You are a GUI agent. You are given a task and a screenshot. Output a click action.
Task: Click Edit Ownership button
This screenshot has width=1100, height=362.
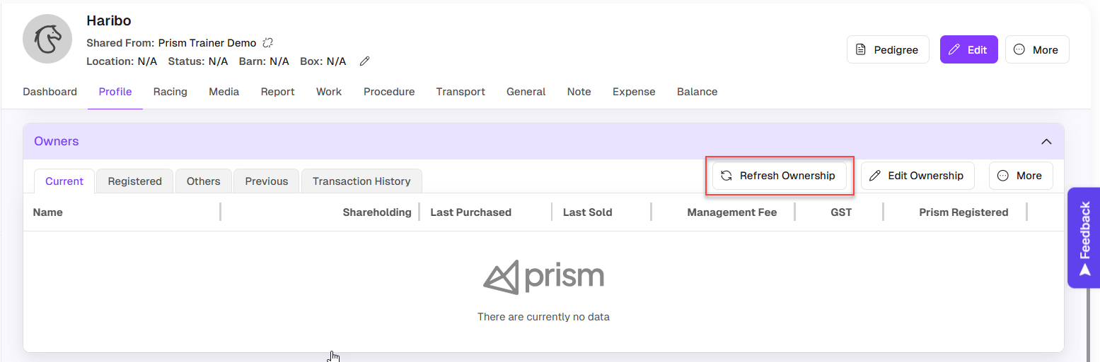click(x=917, y=176)
